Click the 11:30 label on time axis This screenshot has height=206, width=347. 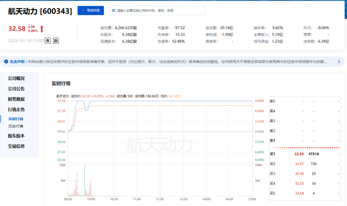[x=160, y=199]
